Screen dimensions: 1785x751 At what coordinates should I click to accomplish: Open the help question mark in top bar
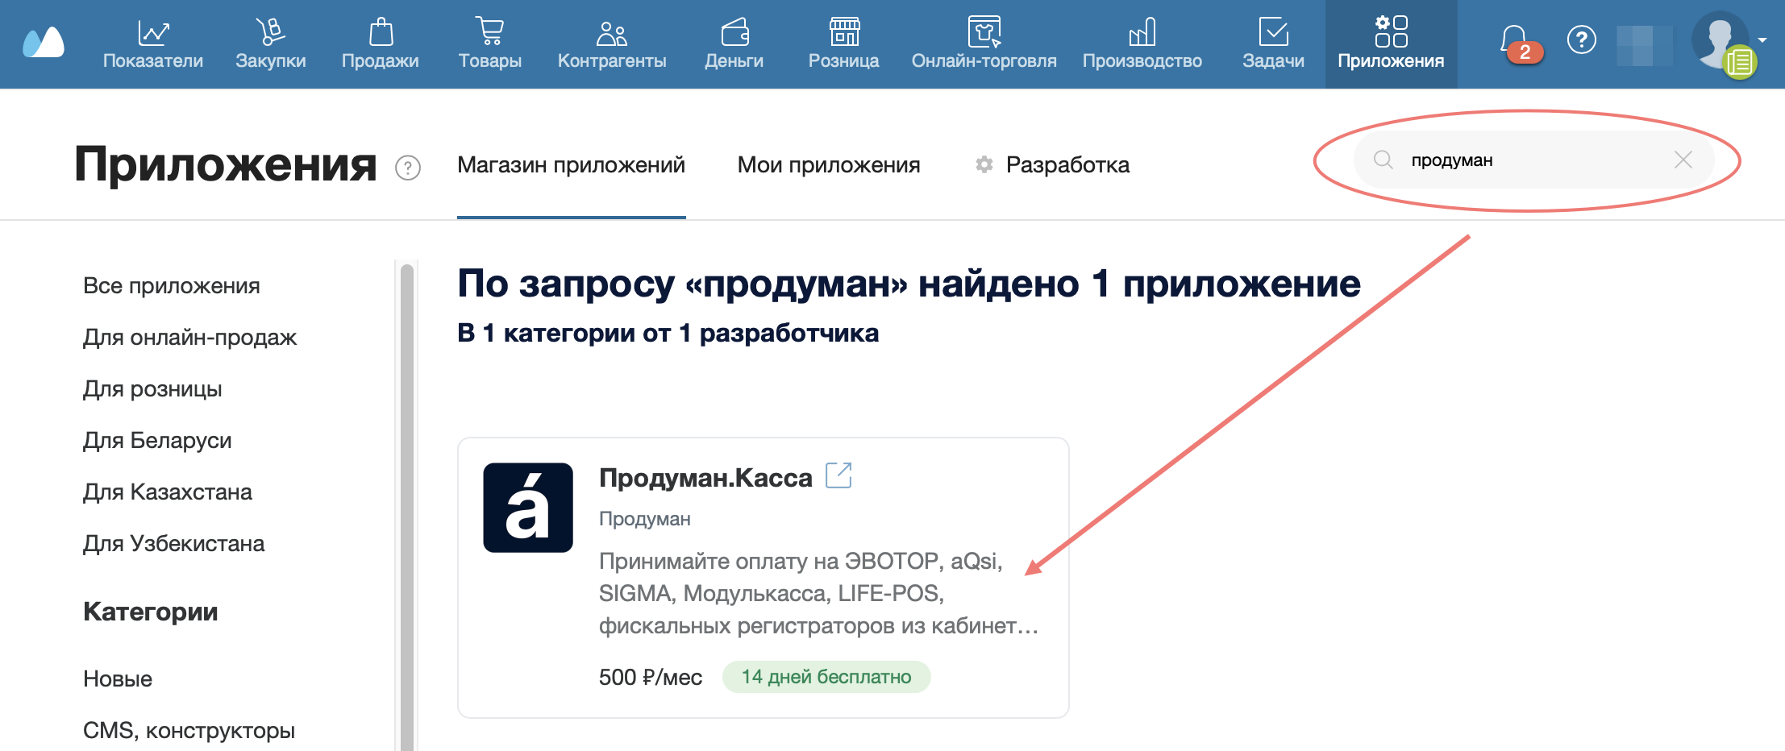click(x=1582, y=39)
